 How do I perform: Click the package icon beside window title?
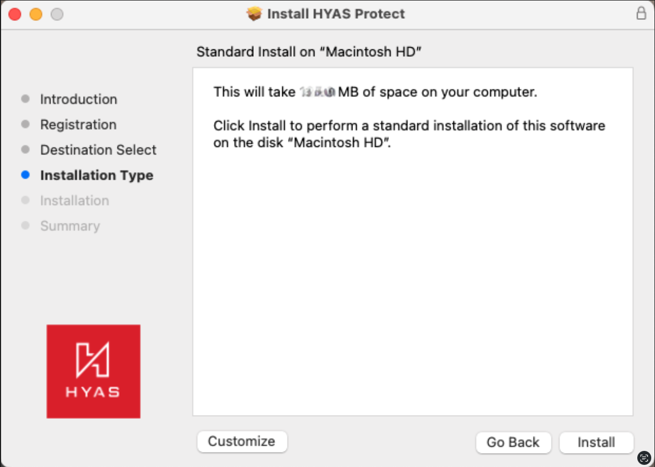coord(254,13)
